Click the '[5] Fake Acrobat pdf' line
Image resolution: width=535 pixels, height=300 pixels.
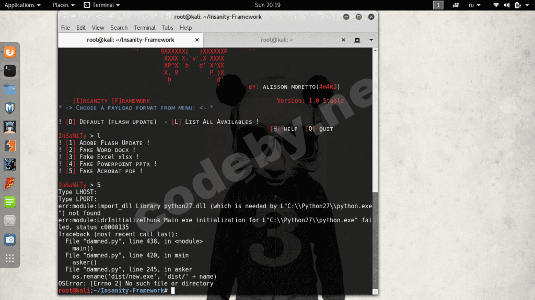(x=100, y=171)
